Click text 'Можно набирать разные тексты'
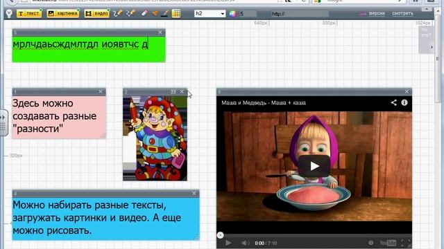This screenshot has width=444, height=249. [x=89, y=205]
